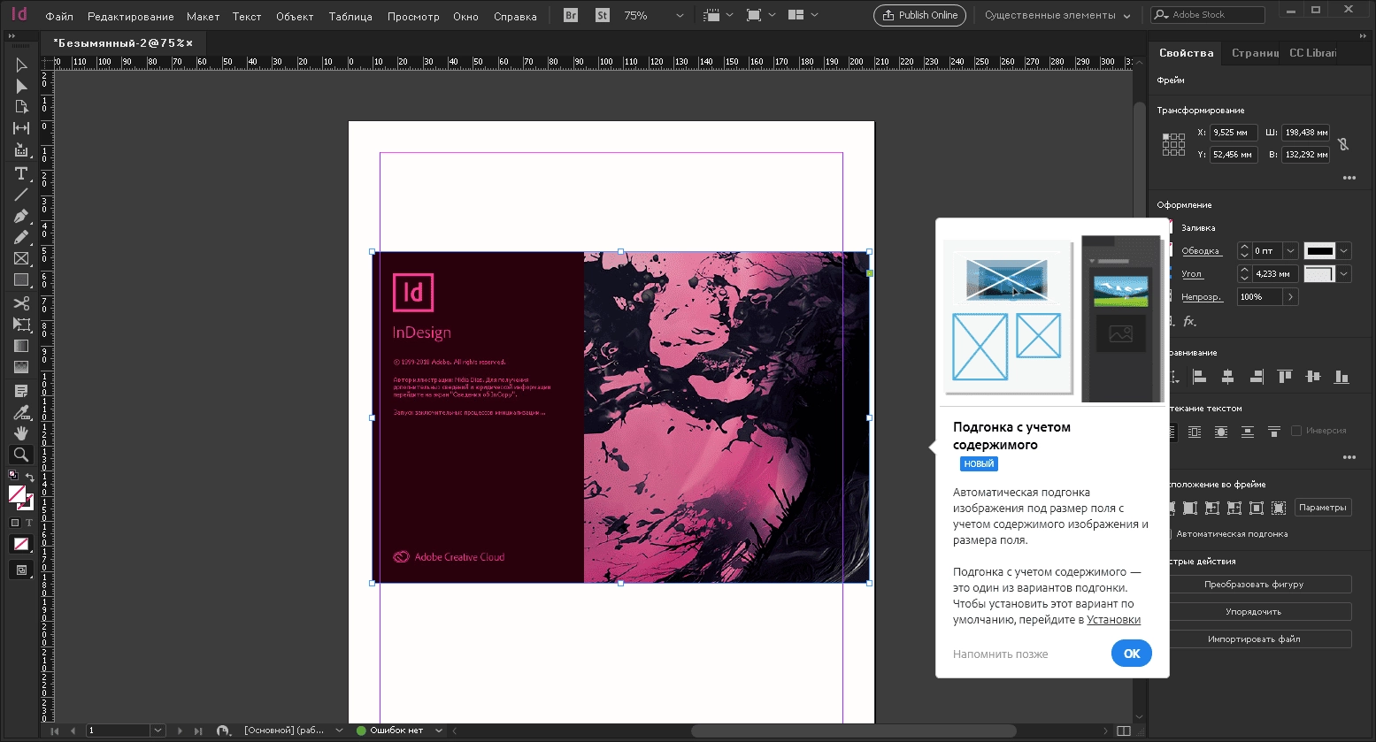Open the Файл menu

59,17
